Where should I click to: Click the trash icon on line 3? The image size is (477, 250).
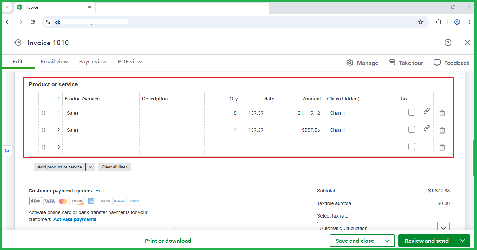[x=442, y=147]
